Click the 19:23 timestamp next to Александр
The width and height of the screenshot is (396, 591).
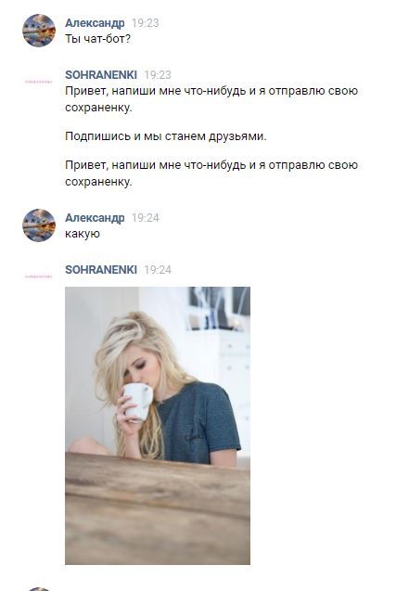145,23
